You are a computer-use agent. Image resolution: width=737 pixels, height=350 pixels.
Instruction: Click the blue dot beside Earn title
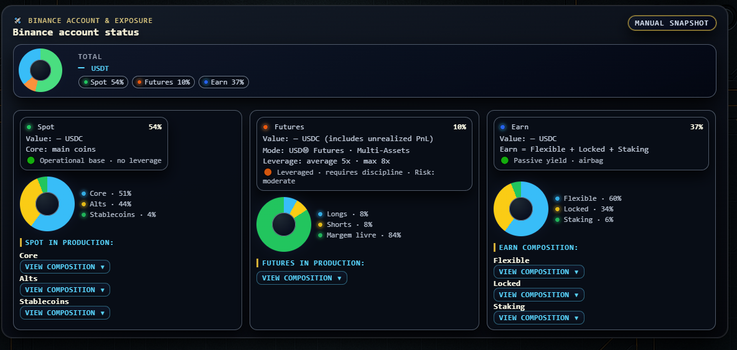(x=503, y=127)
